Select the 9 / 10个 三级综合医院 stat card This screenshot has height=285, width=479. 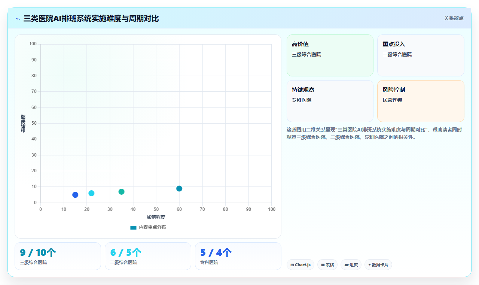point(58,256)
